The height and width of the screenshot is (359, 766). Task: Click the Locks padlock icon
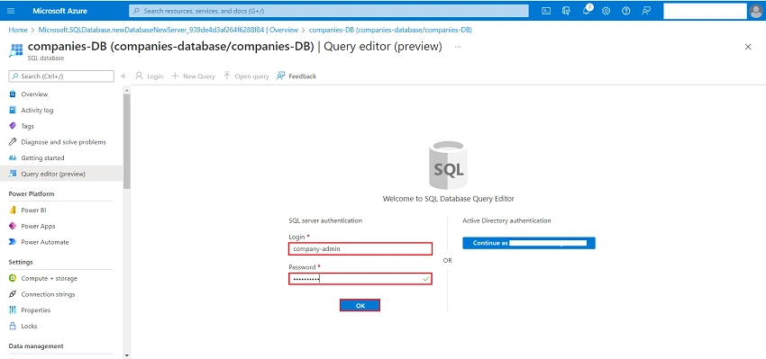point(13,326)
